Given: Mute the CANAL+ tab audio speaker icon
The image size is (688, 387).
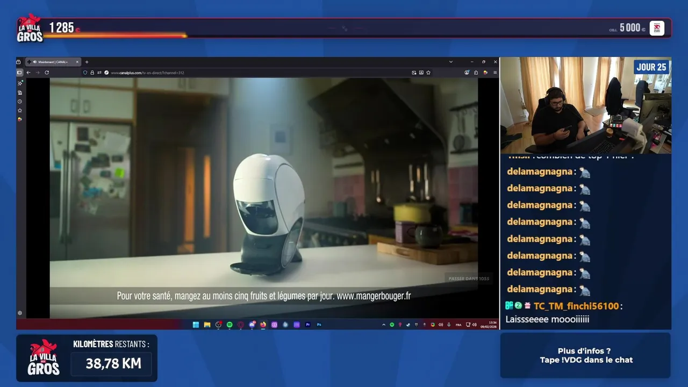Looking at the screenshot, I should point(34,62).
